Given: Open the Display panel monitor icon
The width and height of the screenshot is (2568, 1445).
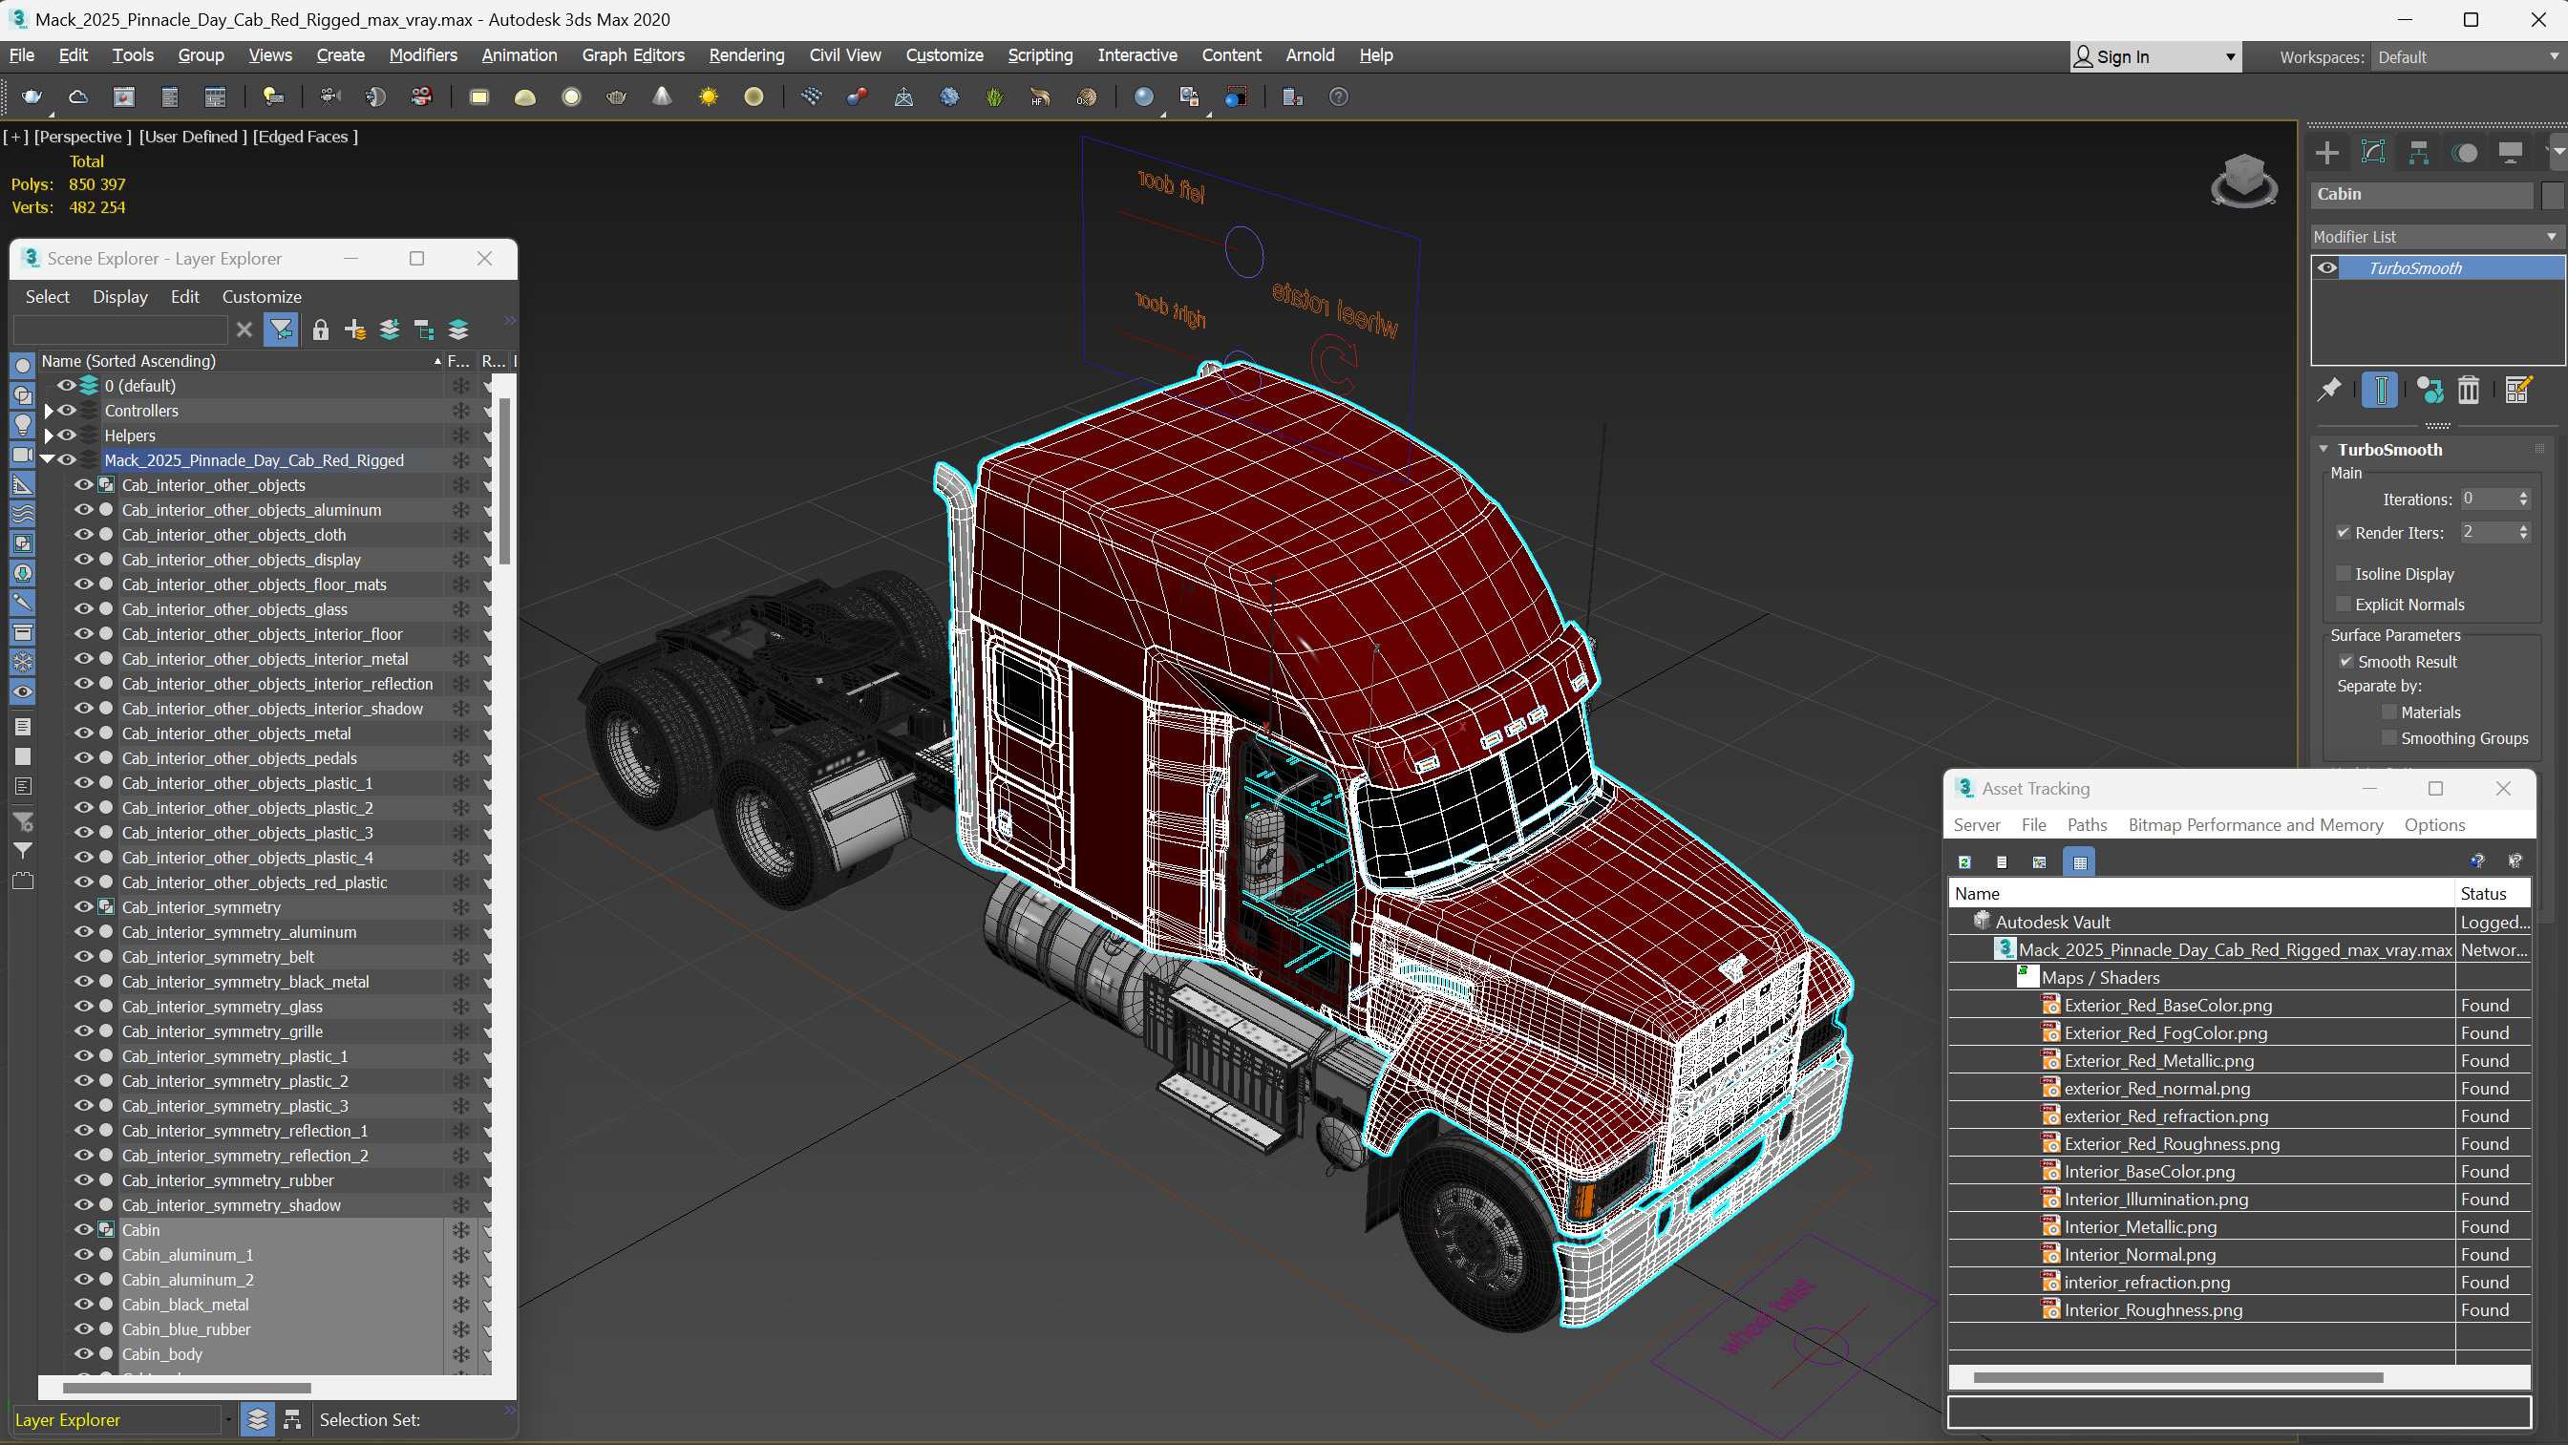Looking at the screenshot, I should point(2510,153).
